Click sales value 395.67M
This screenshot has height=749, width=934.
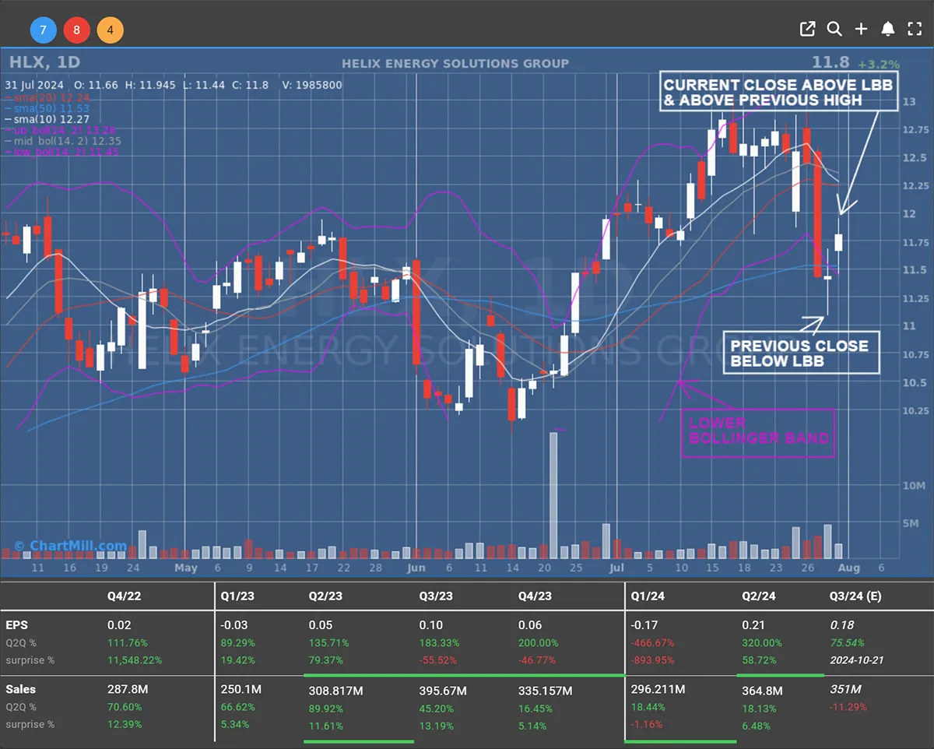(x=443, y=691)
